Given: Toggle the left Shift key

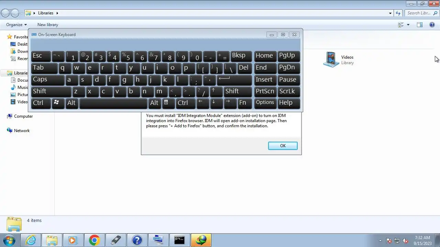Looking at the screenshot, I should point(51,92).
